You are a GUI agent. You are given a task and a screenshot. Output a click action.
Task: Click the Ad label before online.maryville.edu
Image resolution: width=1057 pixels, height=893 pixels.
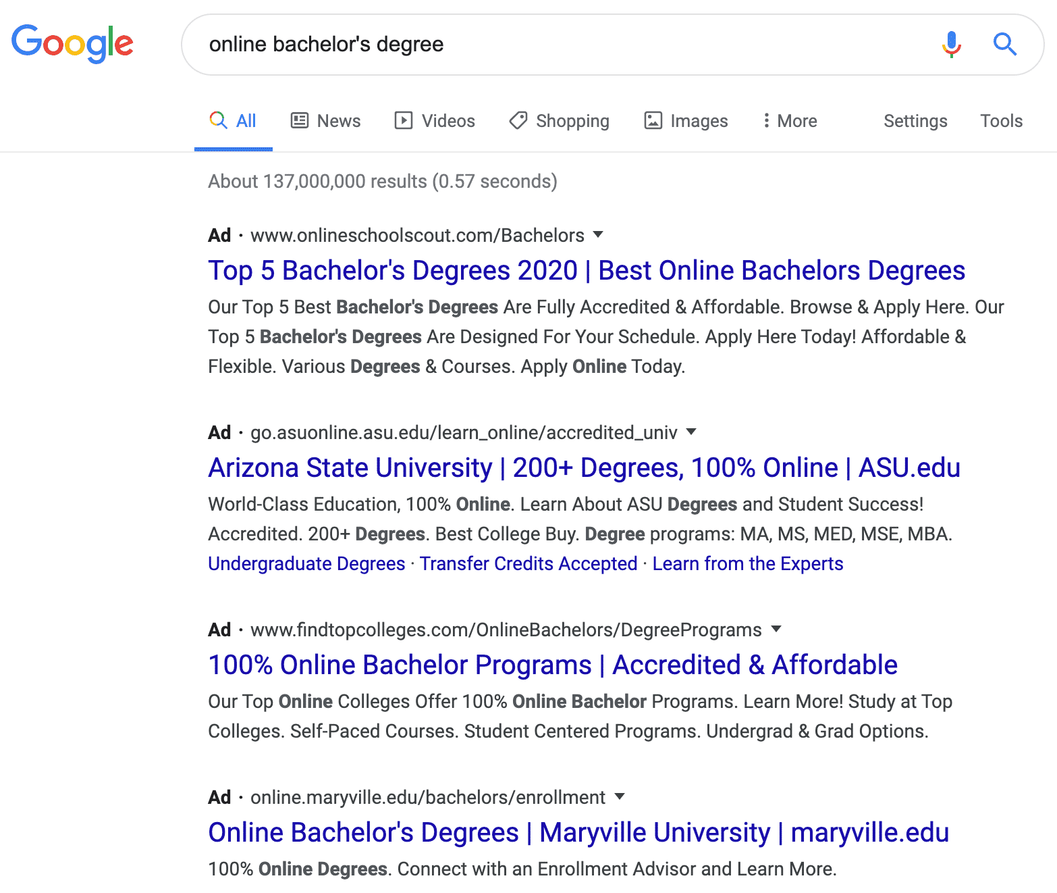coord(219,797)
